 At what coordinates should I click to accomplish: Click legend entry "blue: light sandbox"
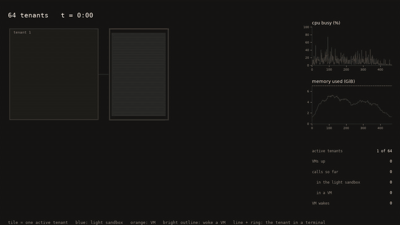coord(99,222)
